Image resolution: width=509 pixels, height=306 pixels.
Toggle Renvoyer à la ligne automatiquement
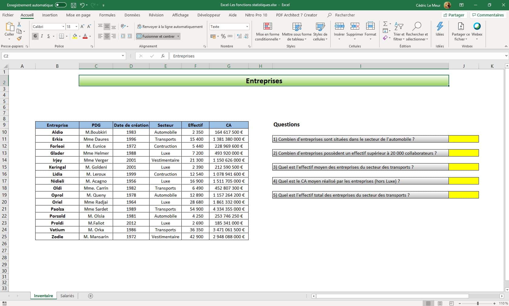click(x=170, y=26)
